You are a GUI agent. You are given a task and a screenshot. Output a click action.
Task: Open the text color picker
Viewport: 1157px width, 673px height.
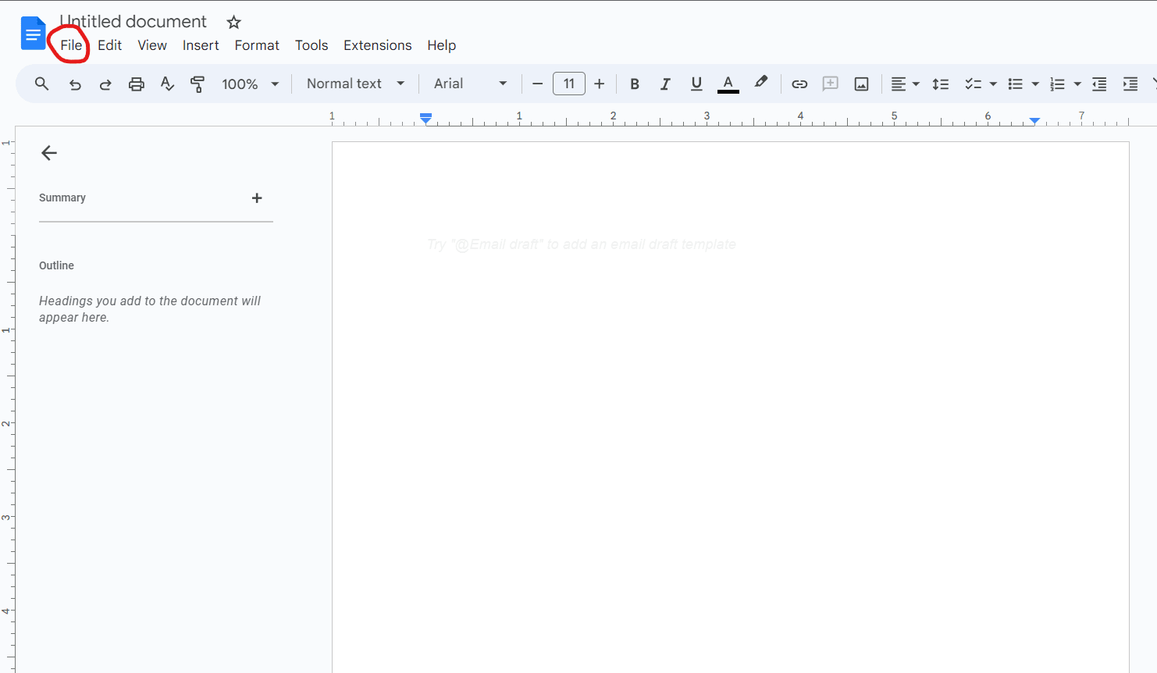tap(728, 84)
